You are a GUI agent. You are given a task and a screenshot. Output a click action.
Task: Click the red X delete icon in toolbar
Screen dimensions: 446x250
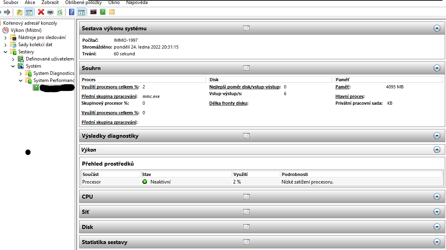click(x=41, y=12)
